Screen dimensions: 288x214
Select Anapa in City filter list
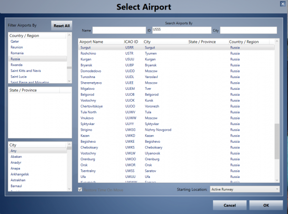38,168
